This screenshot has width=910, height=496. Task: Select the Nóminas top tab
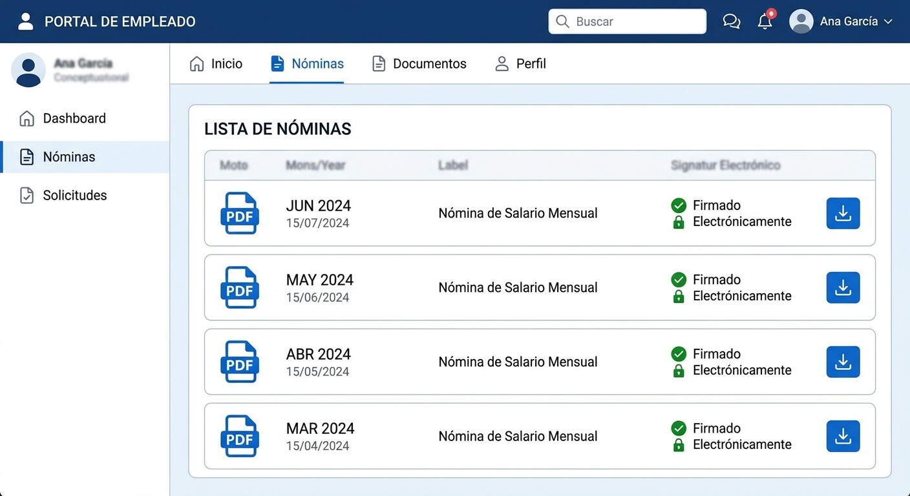(307, 63)
